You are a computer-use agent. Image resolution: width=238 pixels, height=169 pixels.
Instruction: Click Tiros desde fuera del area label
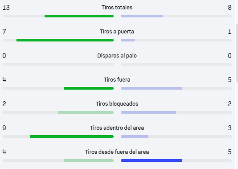point(117,152)
